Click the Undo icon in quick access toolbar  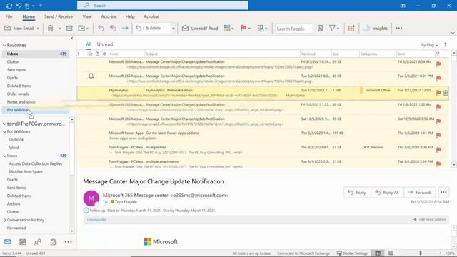[19, 6]
